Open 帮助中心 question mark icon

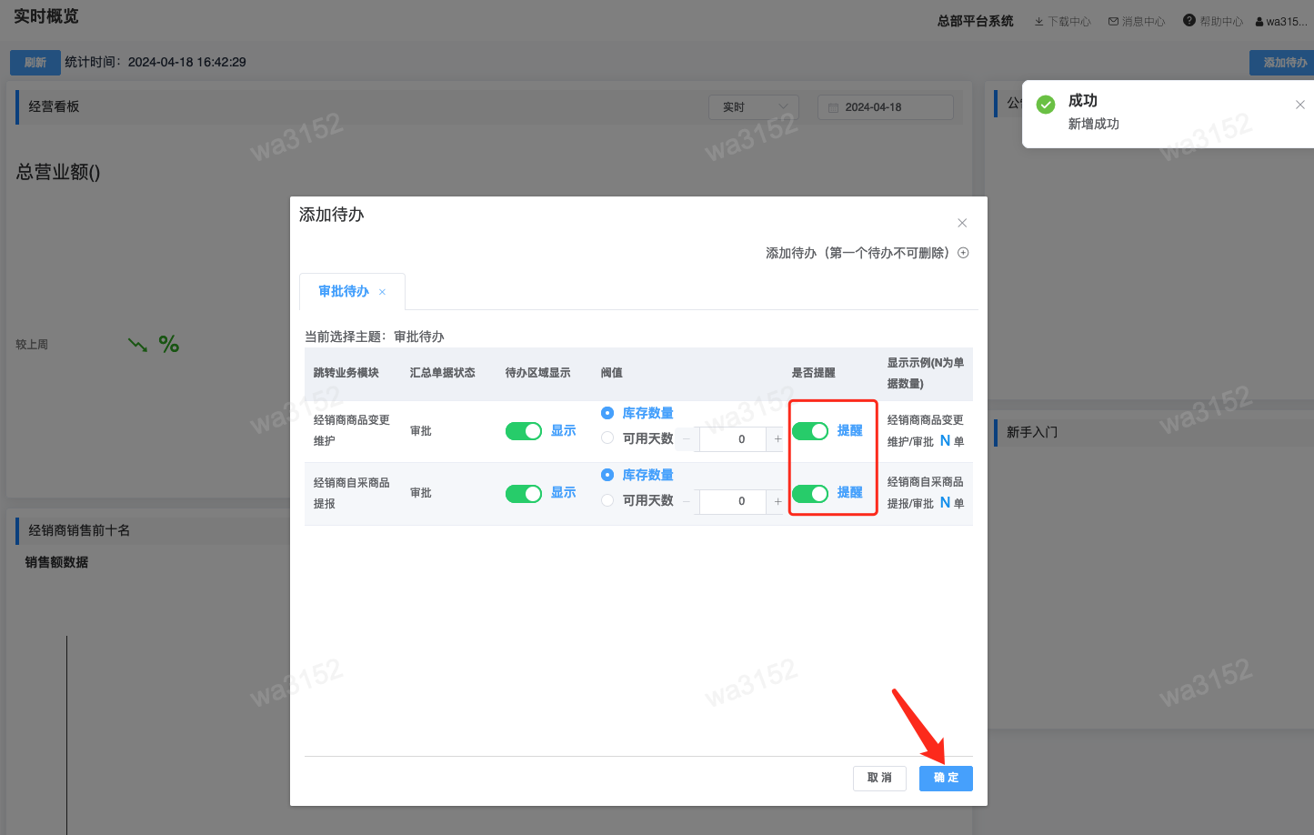click(1189, 21)
